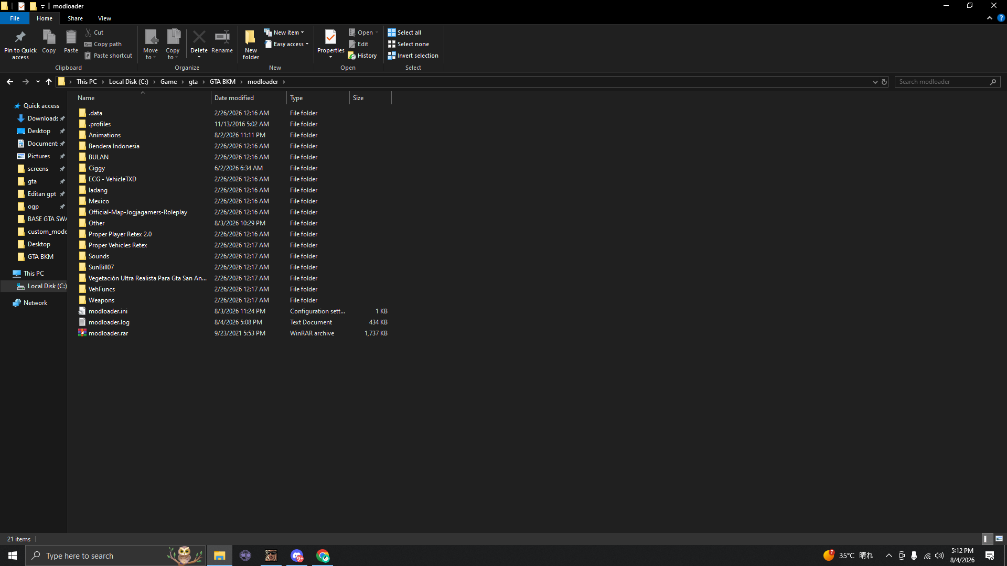
Task: Switch to the View ribbon tab
Action: [104, 18]
